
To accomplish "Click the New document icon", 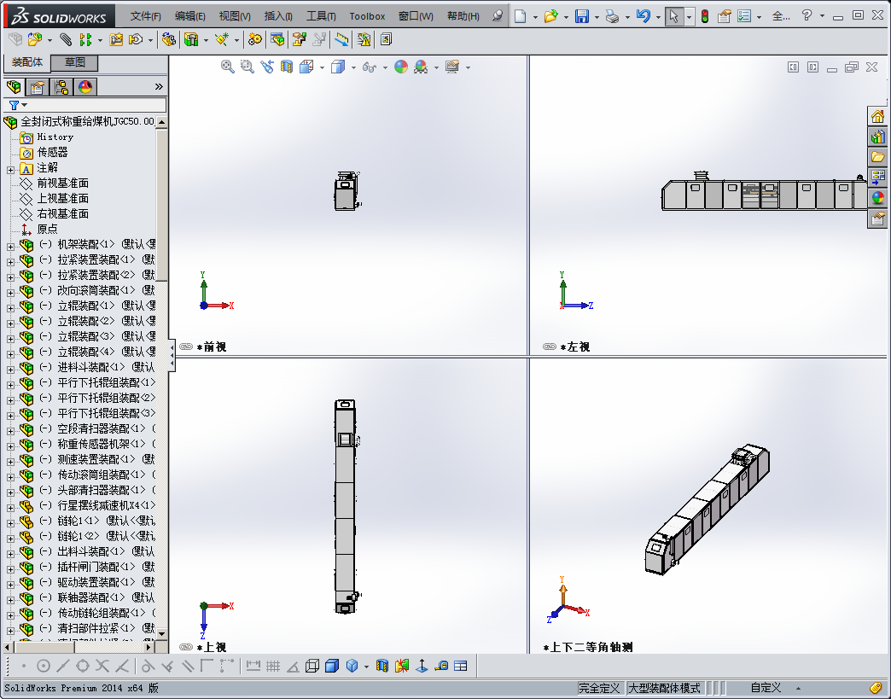I will 520,16.
